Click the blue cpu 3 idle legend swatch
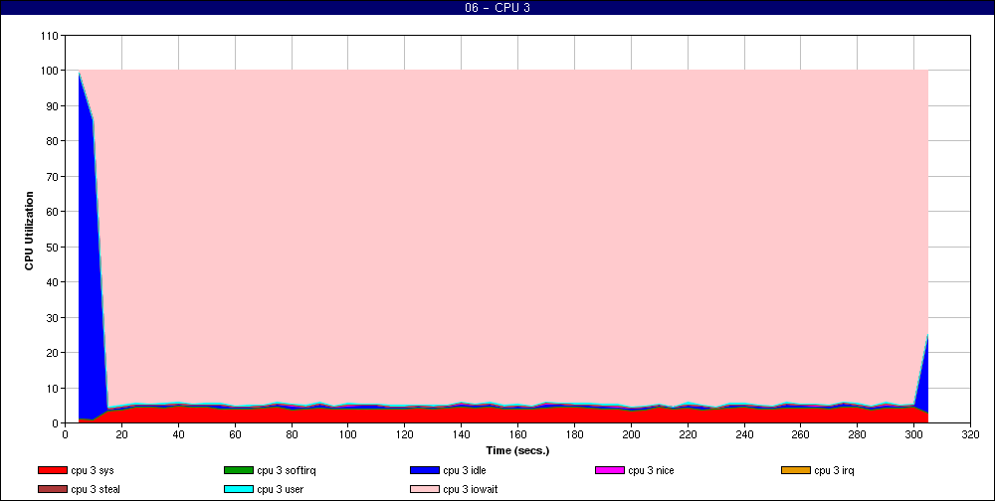The height and width of the screenshot is (501, 995). tap(425, 470)
